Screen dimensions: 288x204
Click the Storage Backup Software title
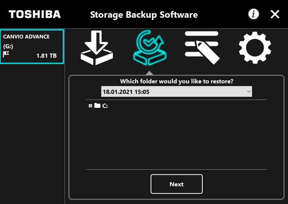[144, 15]
